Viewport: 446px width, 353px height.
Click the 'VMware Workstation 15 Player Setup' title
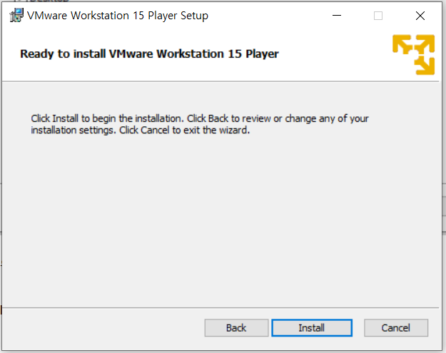[x=118, y=16]
